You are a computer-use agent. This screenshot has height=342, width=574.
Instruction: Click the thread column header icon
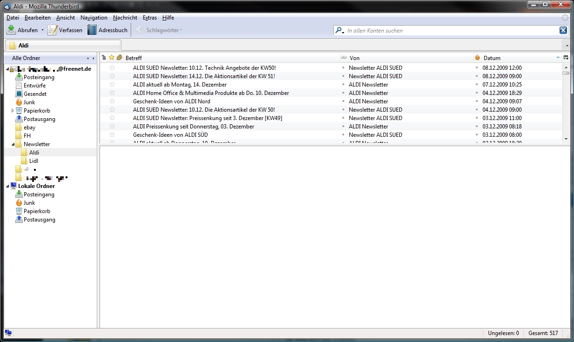point(104,58)
